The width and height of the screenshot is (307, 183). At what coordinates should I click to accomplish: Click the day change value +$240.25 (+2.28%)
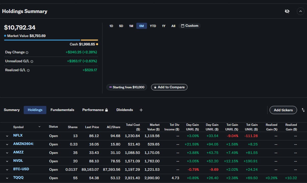coord(81,52)
